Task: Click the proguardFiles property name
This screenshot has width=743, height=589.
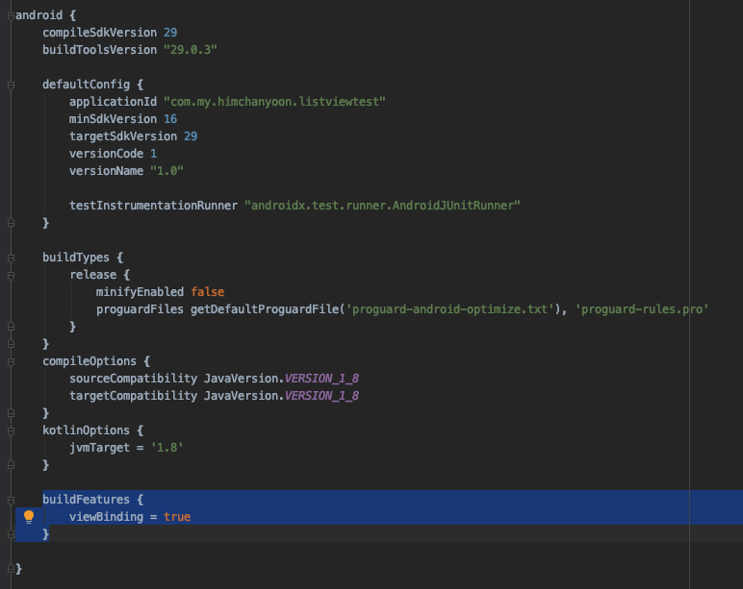Action: click(140, 309)
